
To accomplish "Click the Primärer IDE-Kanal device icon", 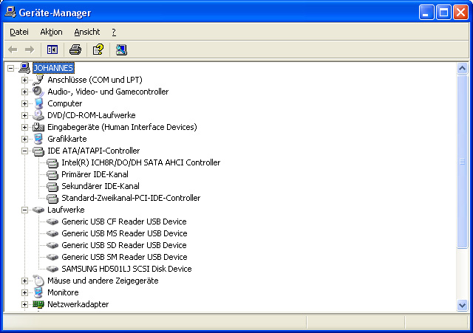I will click(x=52, y=175).
